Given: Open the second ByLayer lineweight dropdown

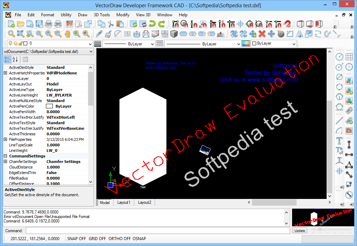Looking at the screenshot, I should [238, 44].
